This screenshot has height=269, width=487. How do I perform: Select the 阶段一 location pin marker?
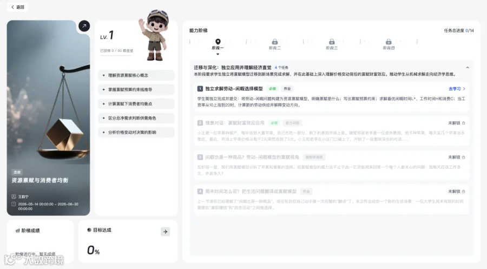click(218, 41)
